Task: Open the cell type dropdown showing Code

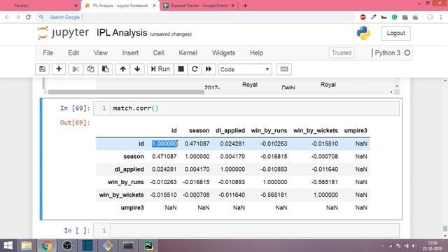Action: click(x=245, y=69)
